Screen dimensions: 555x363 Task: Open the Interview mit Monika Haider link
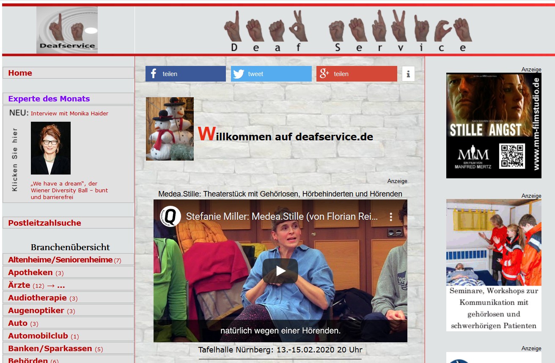tap(69, 114)
